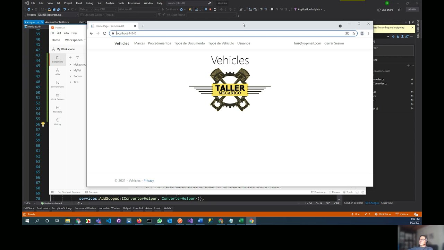
Task: Open Postman Trash in the bottom bar
Action: (348, 192)
